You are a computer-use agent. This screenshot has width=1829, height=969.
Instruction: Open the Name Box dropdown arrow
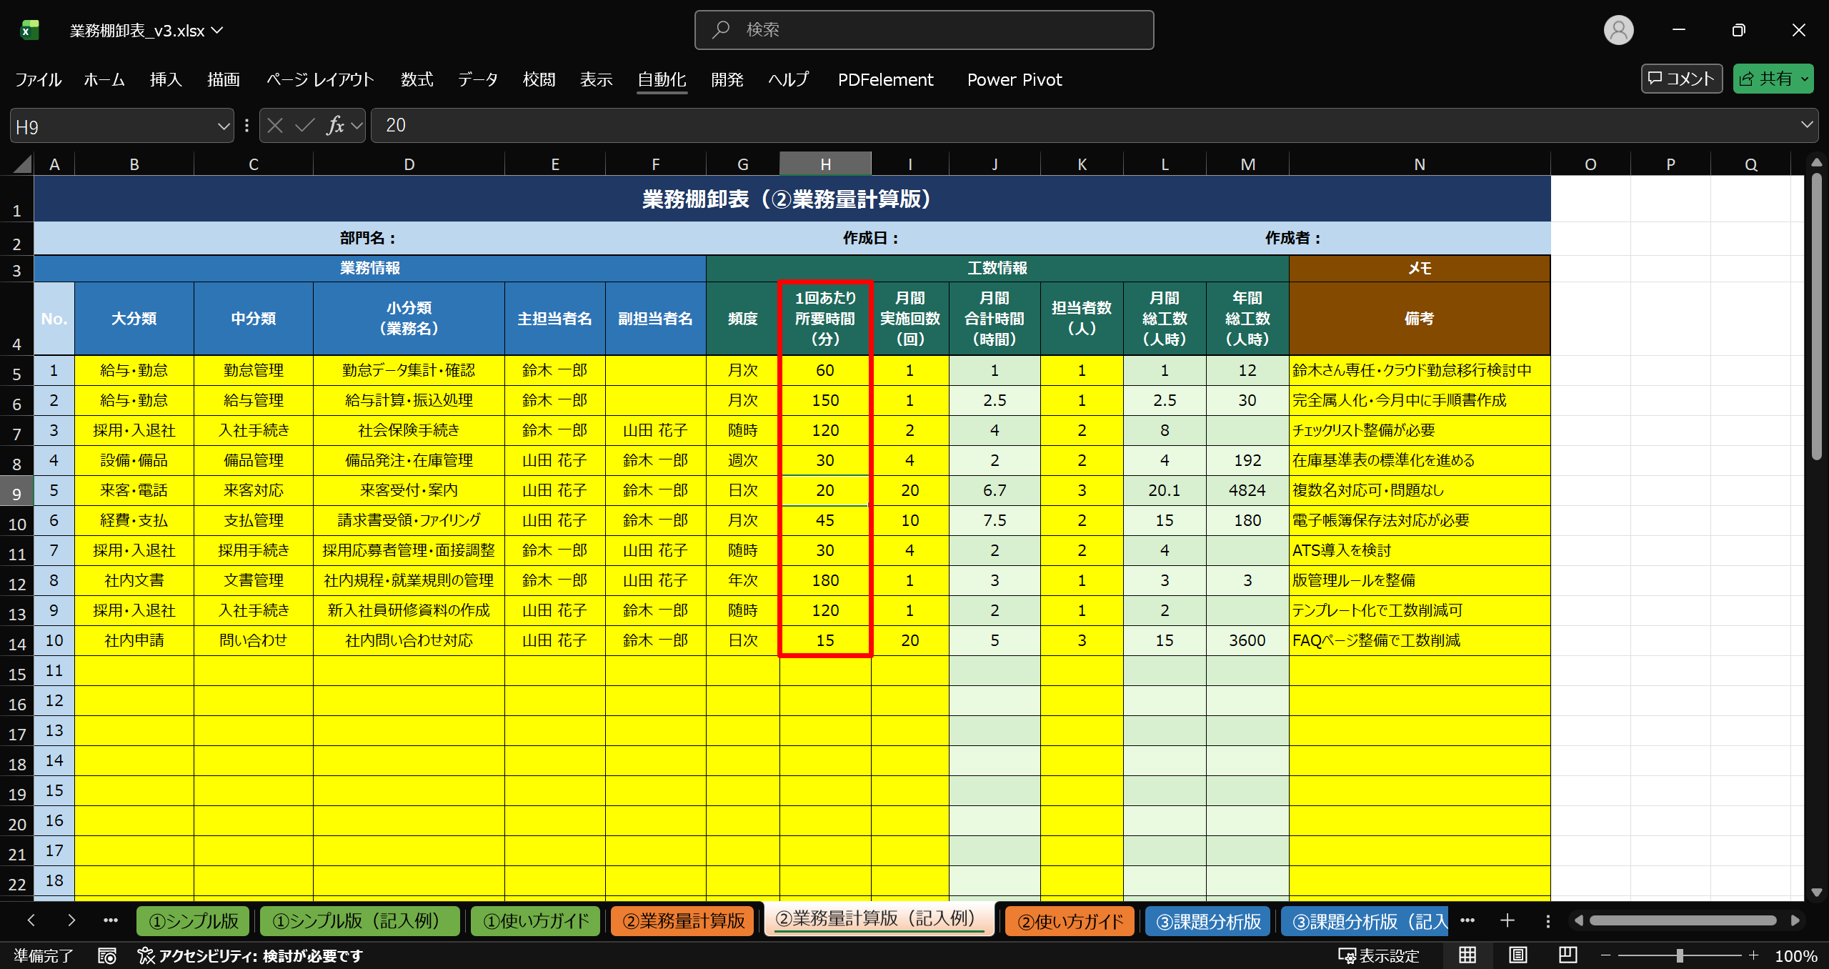click(x=223, y=126)
